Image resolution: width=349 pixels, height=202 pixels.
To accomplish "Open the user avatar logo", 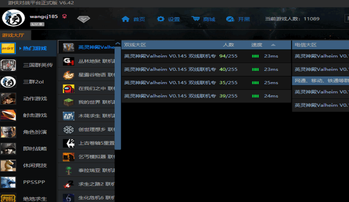I will click(14, 18).
